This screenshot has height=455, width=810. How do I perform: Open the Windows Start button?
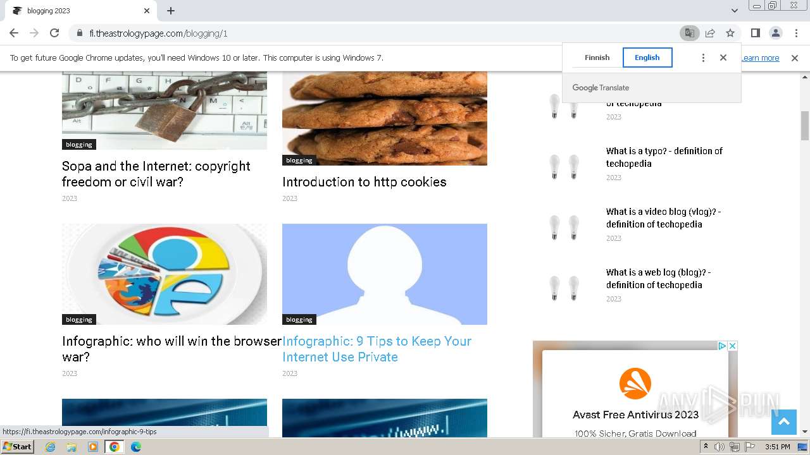pos(18,447)
